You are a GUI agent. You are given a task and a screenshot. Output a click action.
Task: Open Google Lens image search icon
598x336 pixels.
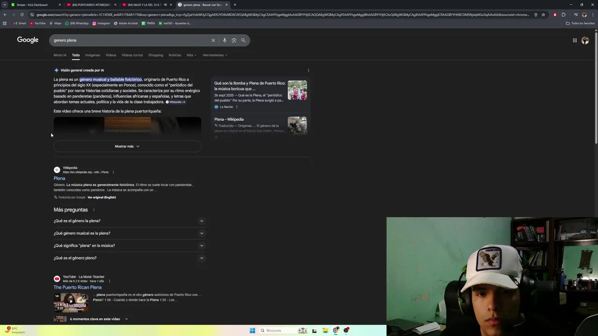(x=234, y=40)
